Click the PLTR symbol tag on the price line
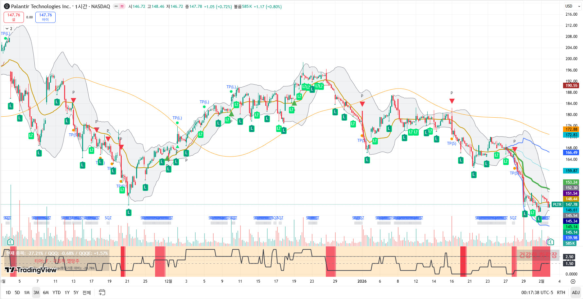Screen dimensions: 583x299 click(x=557, y=205)
